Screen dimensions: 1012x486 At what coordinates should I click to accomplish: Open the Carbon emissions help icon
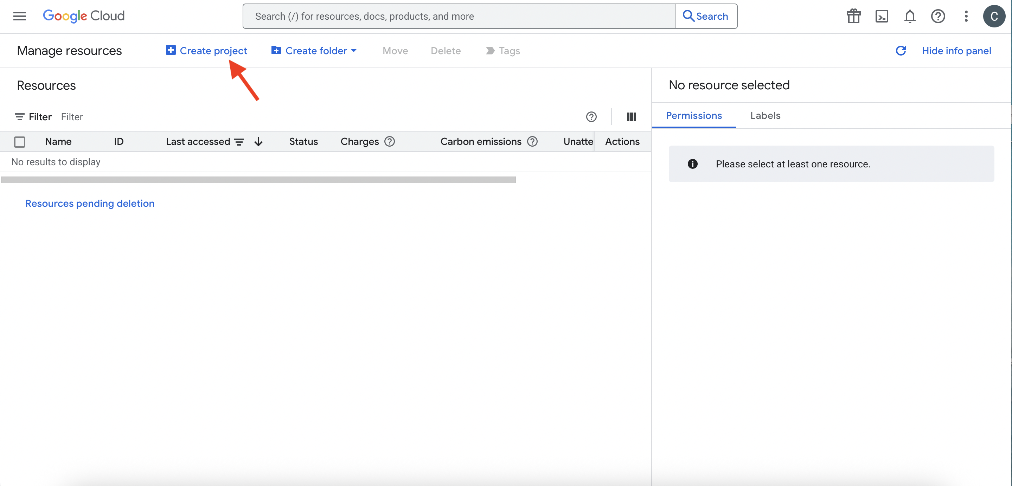pos(532,141)
